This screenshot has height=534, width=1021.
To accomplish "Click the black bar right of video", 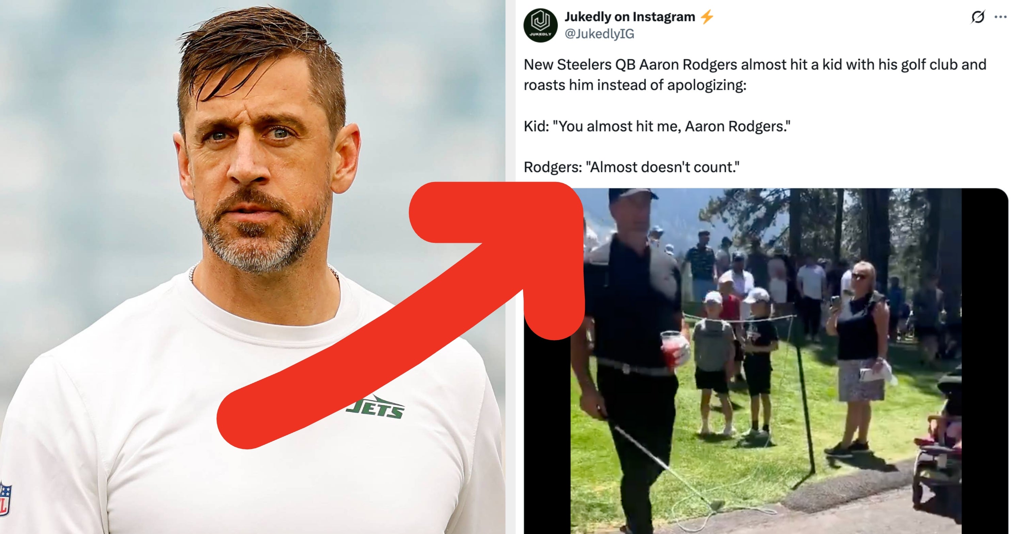I will [x=985, y=361].
